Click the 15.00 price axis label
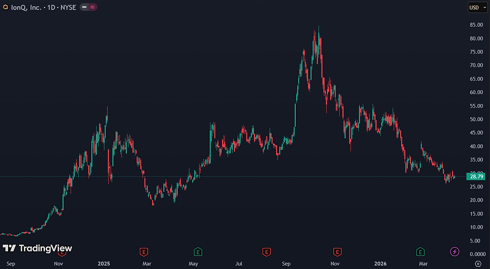Screen dimensions: 490x269 click(x=476, y=213)
